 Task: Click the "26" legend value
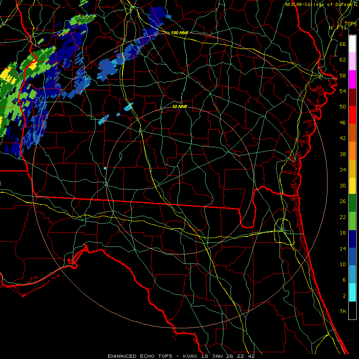coord(343,201)
